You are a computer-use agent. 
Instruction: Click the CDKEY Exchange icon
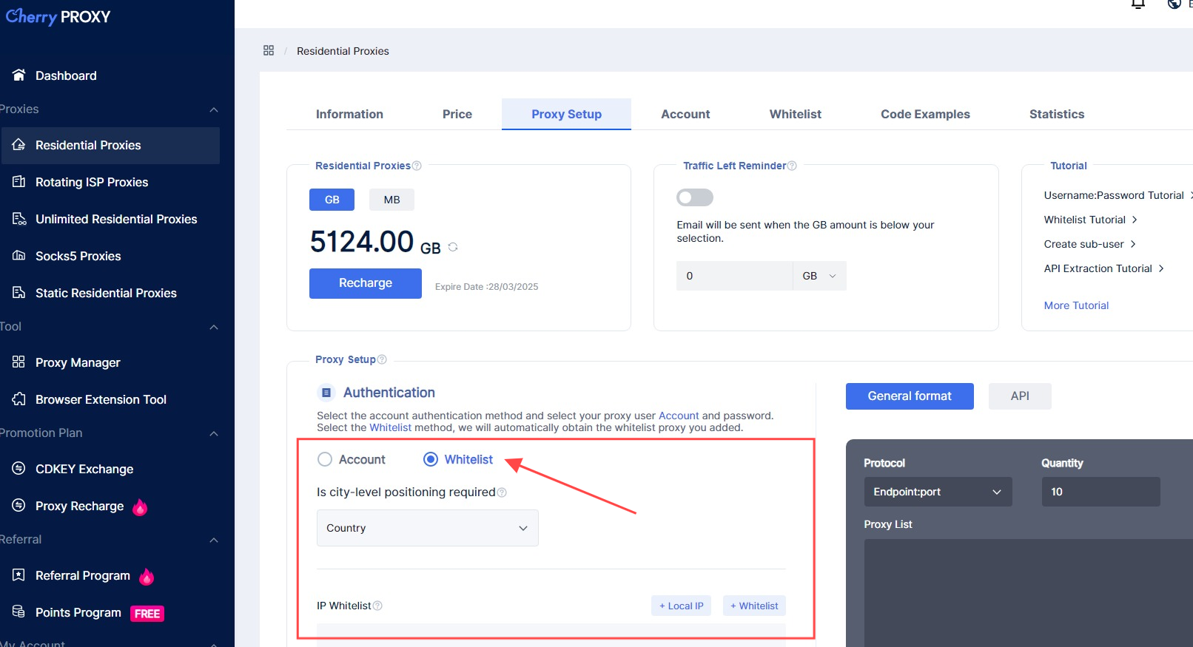(x=19, y=469)
